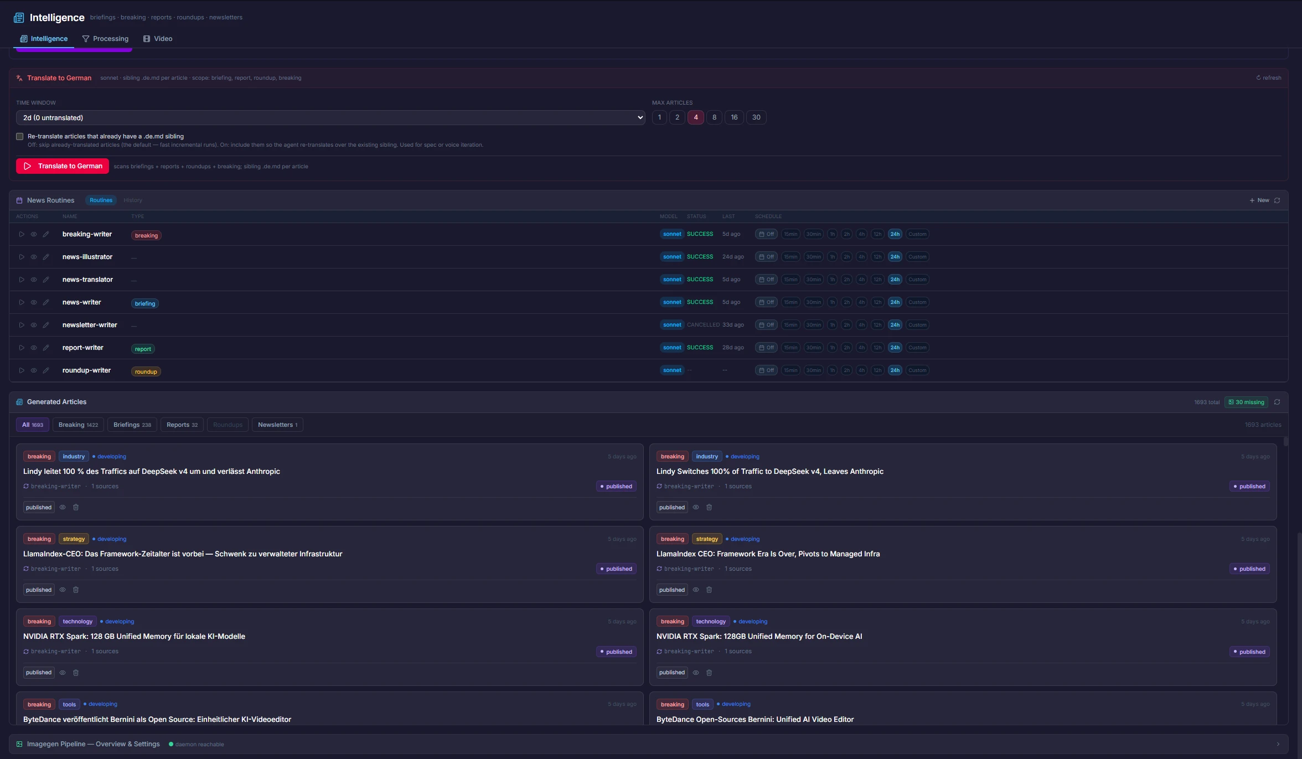Set news-translator schedule to 30min
Image resolution: width=1302 pixels, height=759 pixels.
813,280
